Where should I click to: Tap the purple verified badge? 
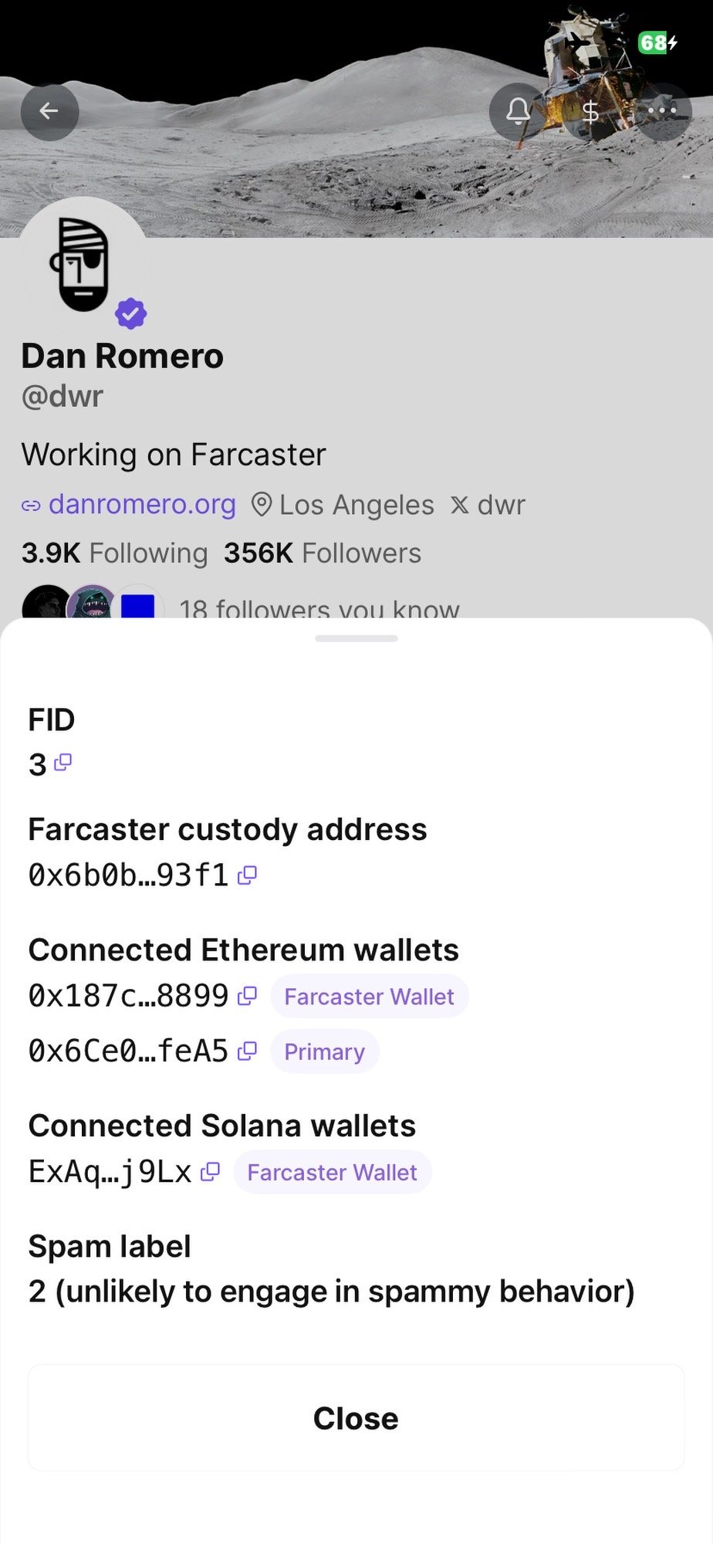131,313
